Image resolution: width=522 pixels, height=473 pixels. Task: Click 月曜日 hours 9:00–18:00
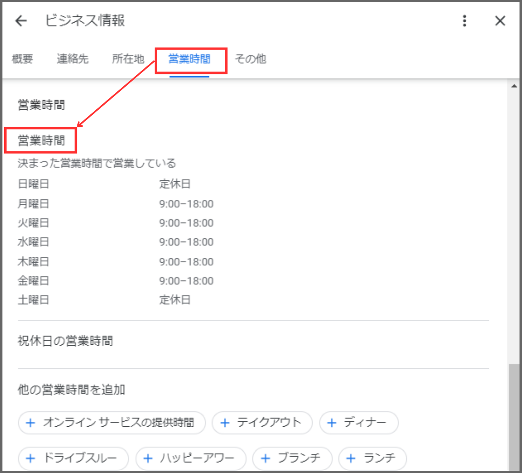coord(186,204)
